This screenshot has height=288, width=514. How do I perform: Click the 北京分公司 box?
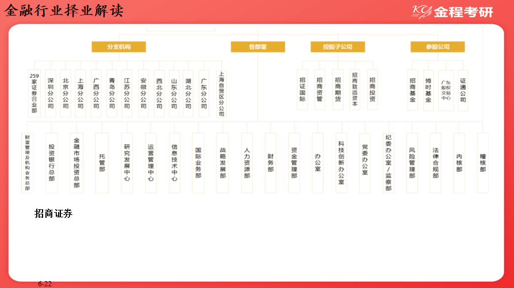[x=66, y=93]
